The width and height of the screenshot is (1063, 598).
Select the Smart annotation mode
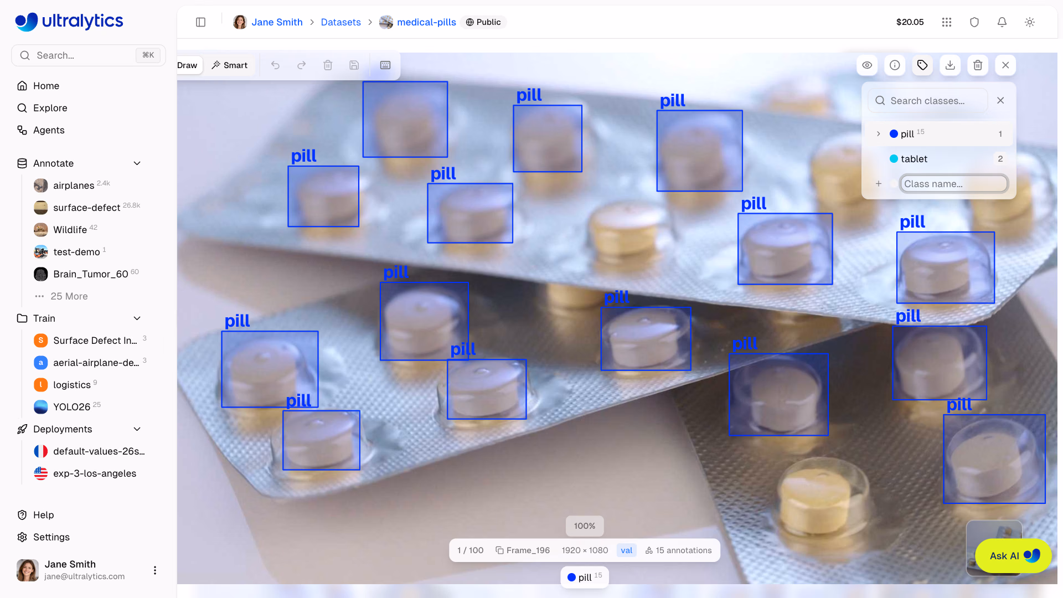[230, 65]
